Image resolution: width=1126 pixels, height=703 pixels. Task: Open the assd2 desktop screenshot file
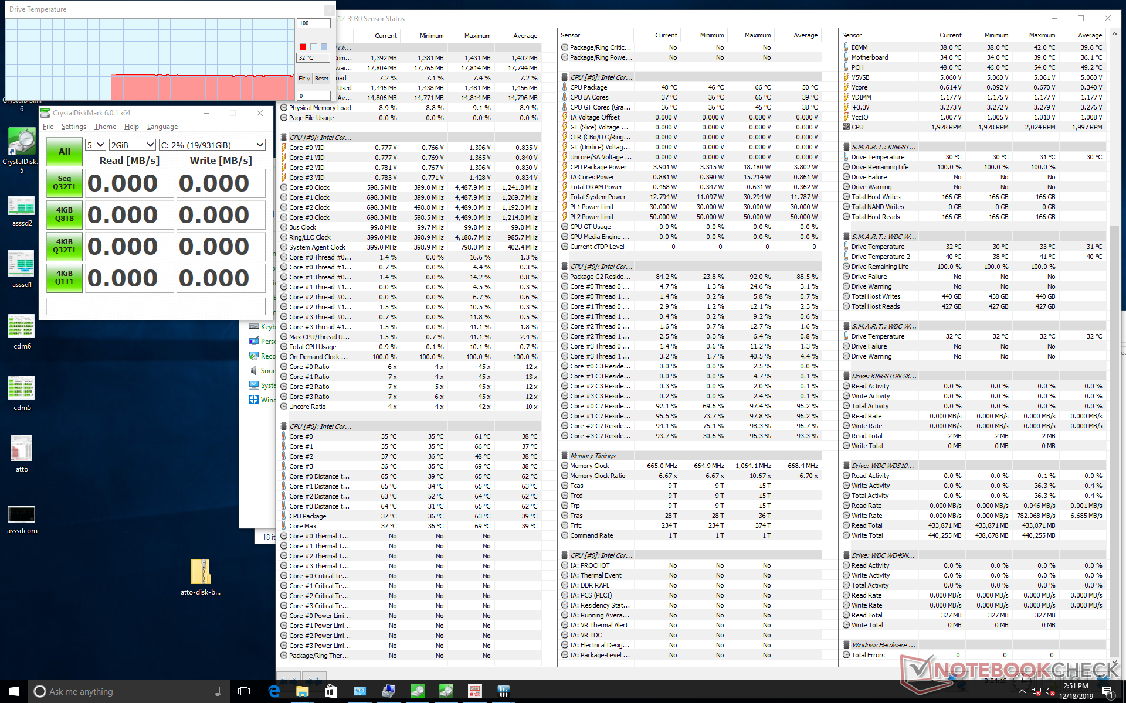[x=22, y=212]
